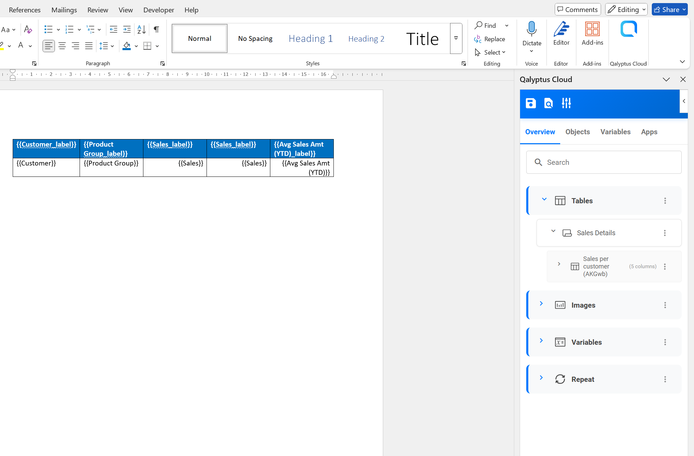Open options for Sales per customer table
Image resolution: width=694 pixels, height=456 pixels.
click(665, 266)
